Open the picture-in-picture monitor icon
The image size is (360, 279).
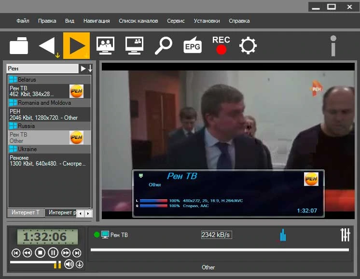134,45
